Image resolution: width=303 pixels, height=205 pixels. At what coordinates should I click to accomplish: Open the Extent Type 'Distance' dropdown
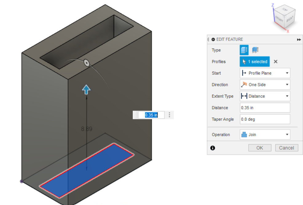265,96
